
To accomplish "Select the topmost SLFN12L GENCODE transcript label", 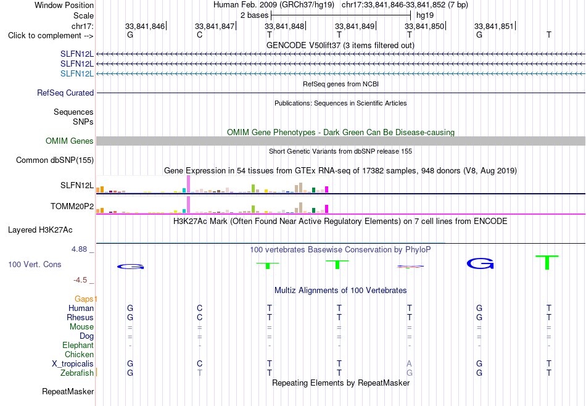I will pos(77,54).
